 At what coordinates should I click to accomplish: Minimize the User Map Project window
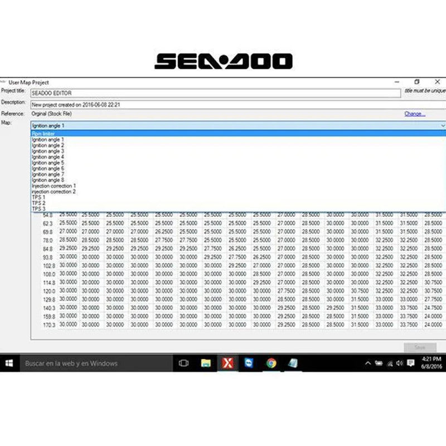[x=397, y=82]
